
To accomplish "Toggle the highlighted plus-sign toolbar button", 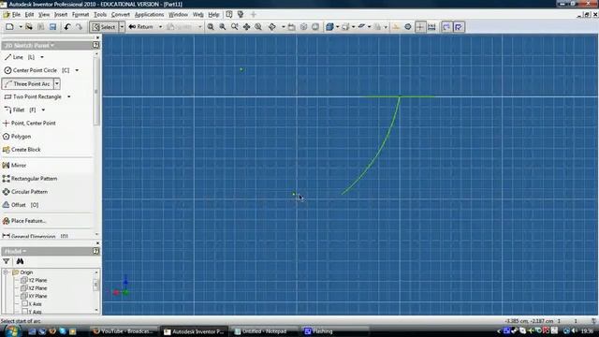I will point(419,27).
